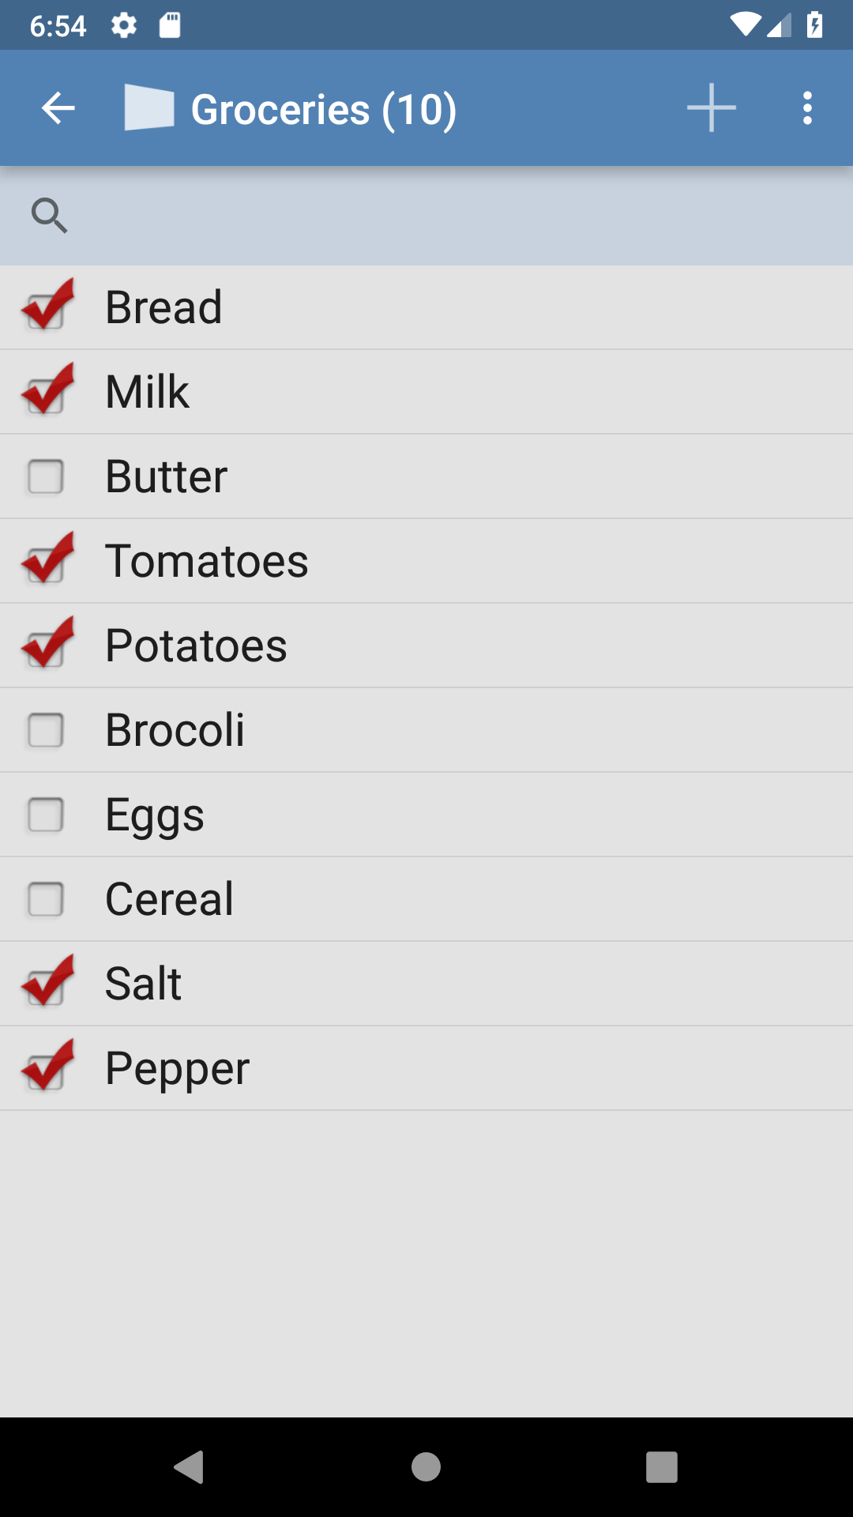Tap the search magnifier icon
Image resolution: width=853 pixels, height=1517 pixels.
(x=49, y=216)
